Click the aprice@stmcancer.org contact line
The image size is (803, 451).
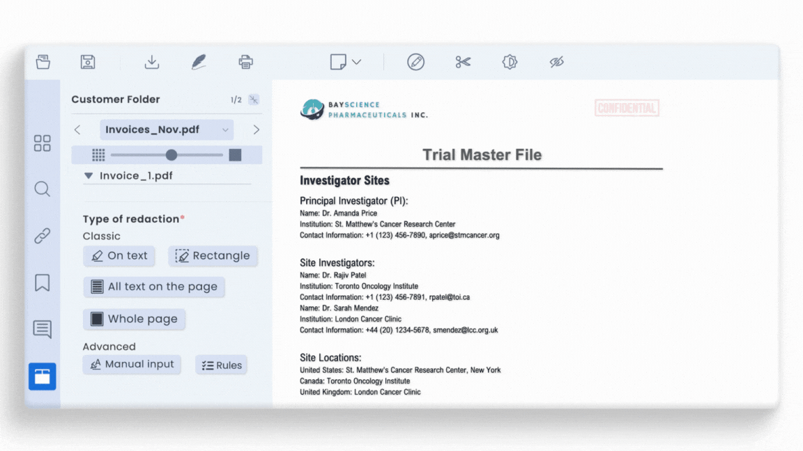click(x=399, y=235)
